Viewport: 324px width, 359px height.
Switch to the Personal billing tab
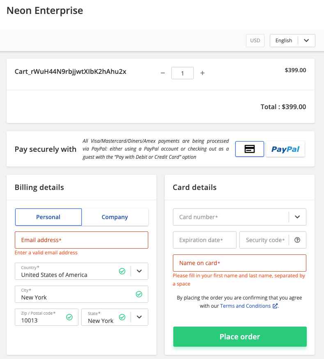pyautogui.click(x=48, y=217)
